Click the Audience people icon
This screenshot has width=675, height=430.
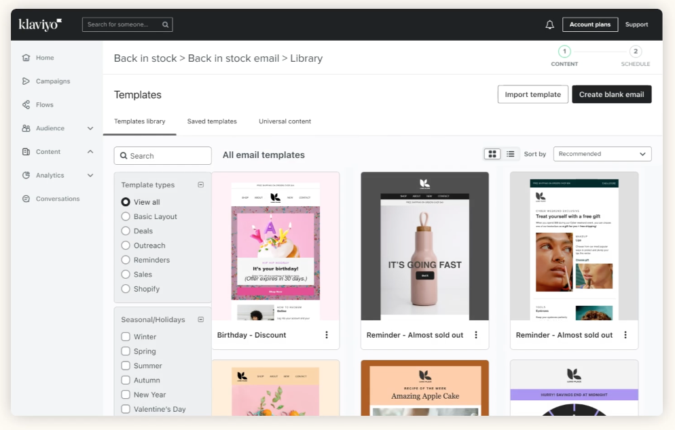26,128
